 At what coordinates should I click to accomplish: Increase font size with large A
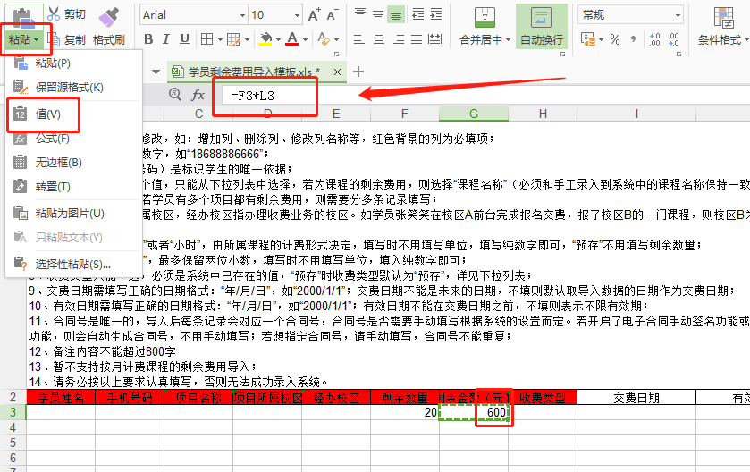[315, 15]
